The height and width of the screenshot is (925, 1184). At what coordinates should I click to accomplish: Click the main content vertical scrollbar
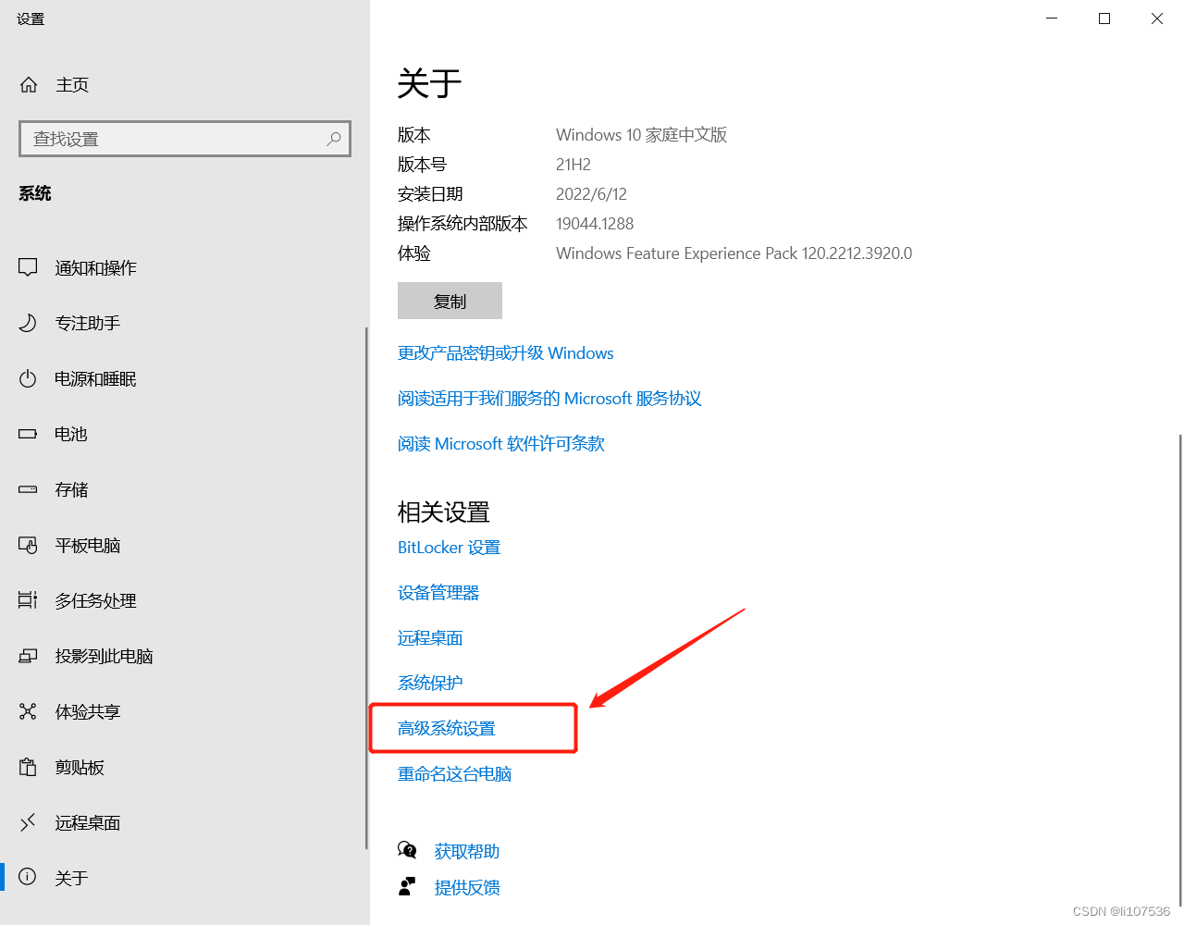1180,670
